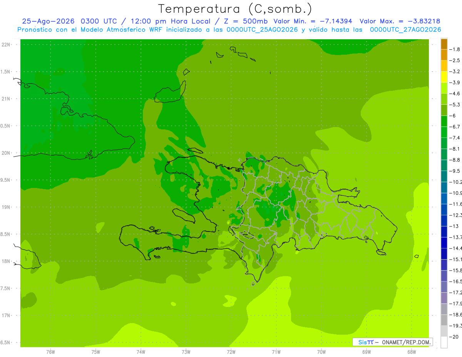The height and width of the screenshot is (357, 462).
Task: Click the "Valor Min. = -7.14394" readout
Action: tap(313, 21)
